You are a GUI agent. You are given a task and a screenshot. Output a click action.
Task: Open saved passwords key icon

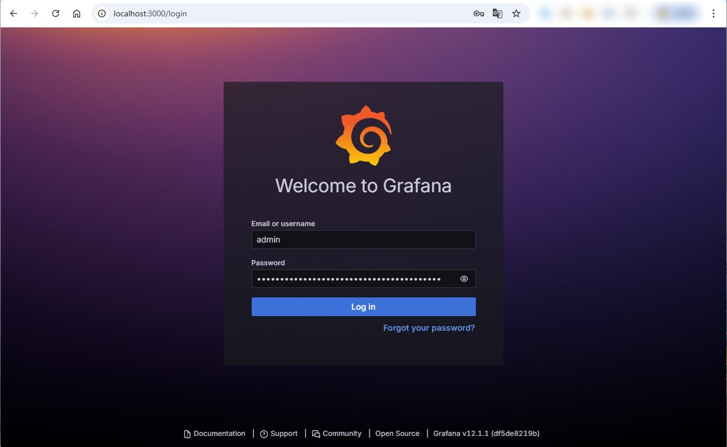pyautogui.click(x=479, y=13)
